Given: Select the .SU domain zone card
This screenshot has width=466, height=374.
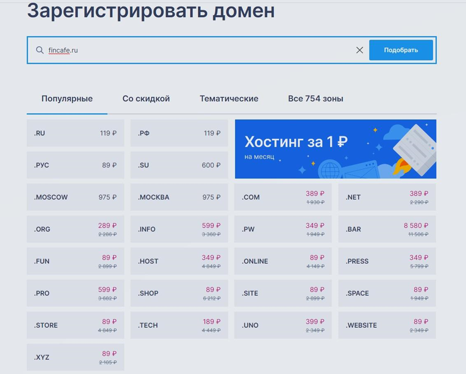Looking at the screenshot, I should [179, 165].
